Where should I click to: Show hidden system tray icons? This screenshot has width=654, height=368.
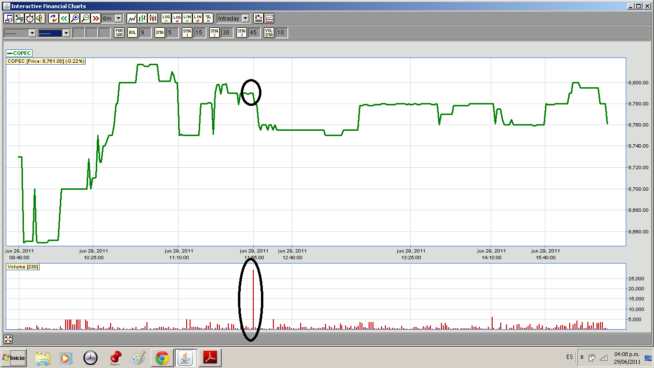(582, 357)
